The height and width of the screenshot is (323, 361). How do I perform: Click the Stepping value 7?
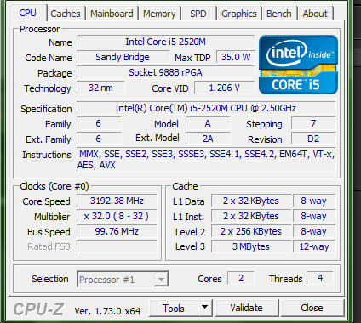pyautogui.click(x=313, y=123)
